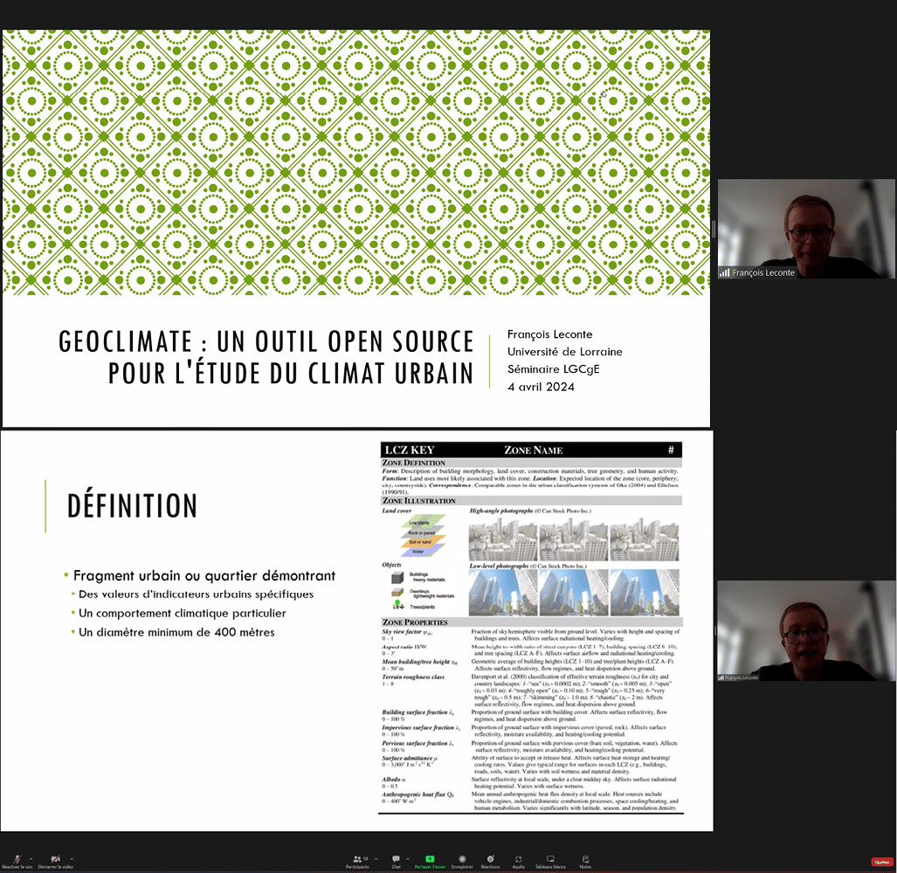Click the 'LCZ KEY' header text
The width and height of the screenshot is (897, 873).
410,450
